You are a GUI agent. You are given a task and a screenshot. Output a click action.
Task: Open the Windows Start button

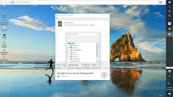[170, 2]
